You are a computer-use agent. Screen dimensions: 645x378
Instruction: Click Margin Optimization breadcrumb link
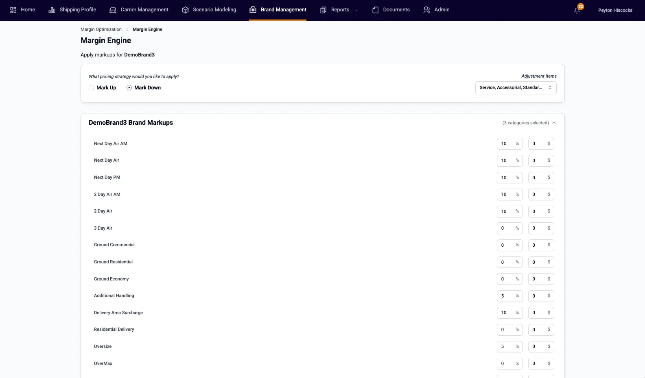[101, 29]
